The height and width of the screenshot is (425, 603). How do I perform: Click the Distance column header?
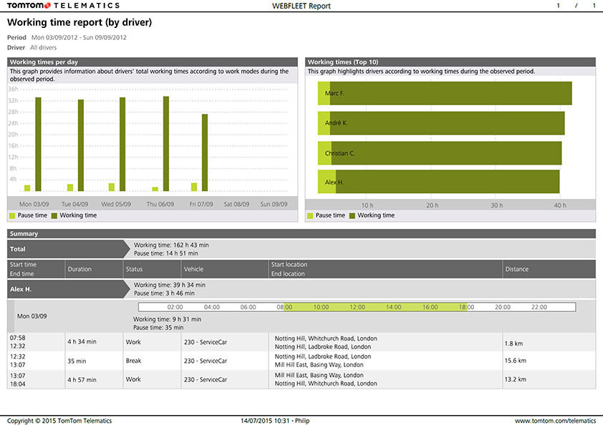pos(516,269)
